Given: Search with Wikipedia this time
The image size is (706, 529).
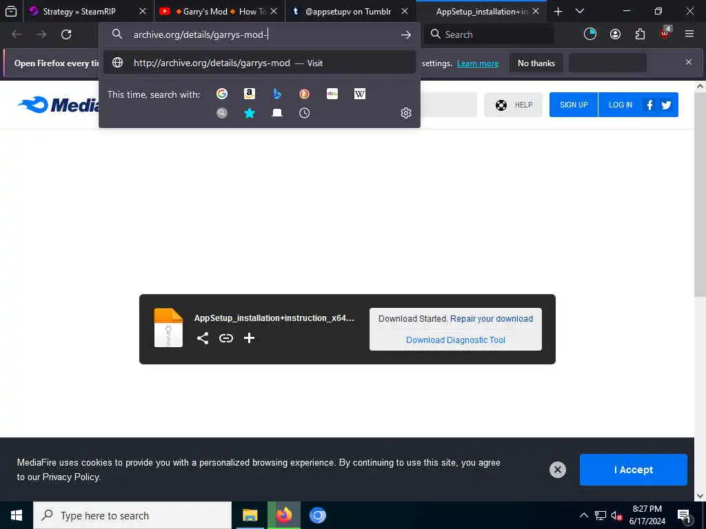Looking at the screenshot, I should click(360, 94).
